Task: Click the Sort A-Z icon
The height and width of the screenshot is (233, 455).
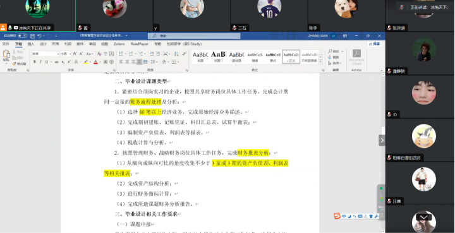Action: pos(176,54)
